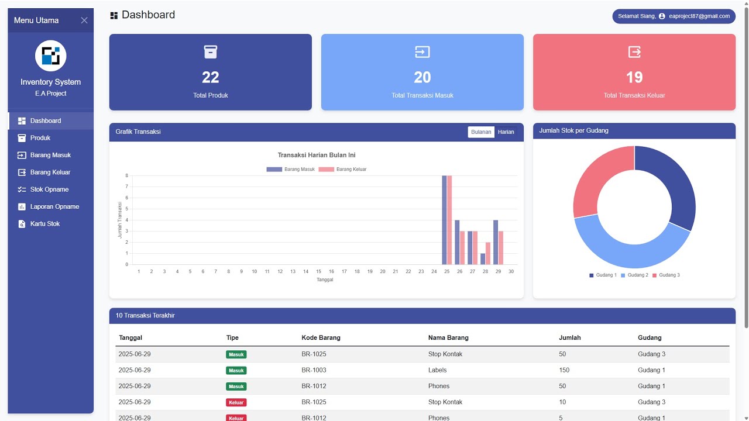
Task: Click the user avatar icon in header
Action: click(x=662, y=16)
